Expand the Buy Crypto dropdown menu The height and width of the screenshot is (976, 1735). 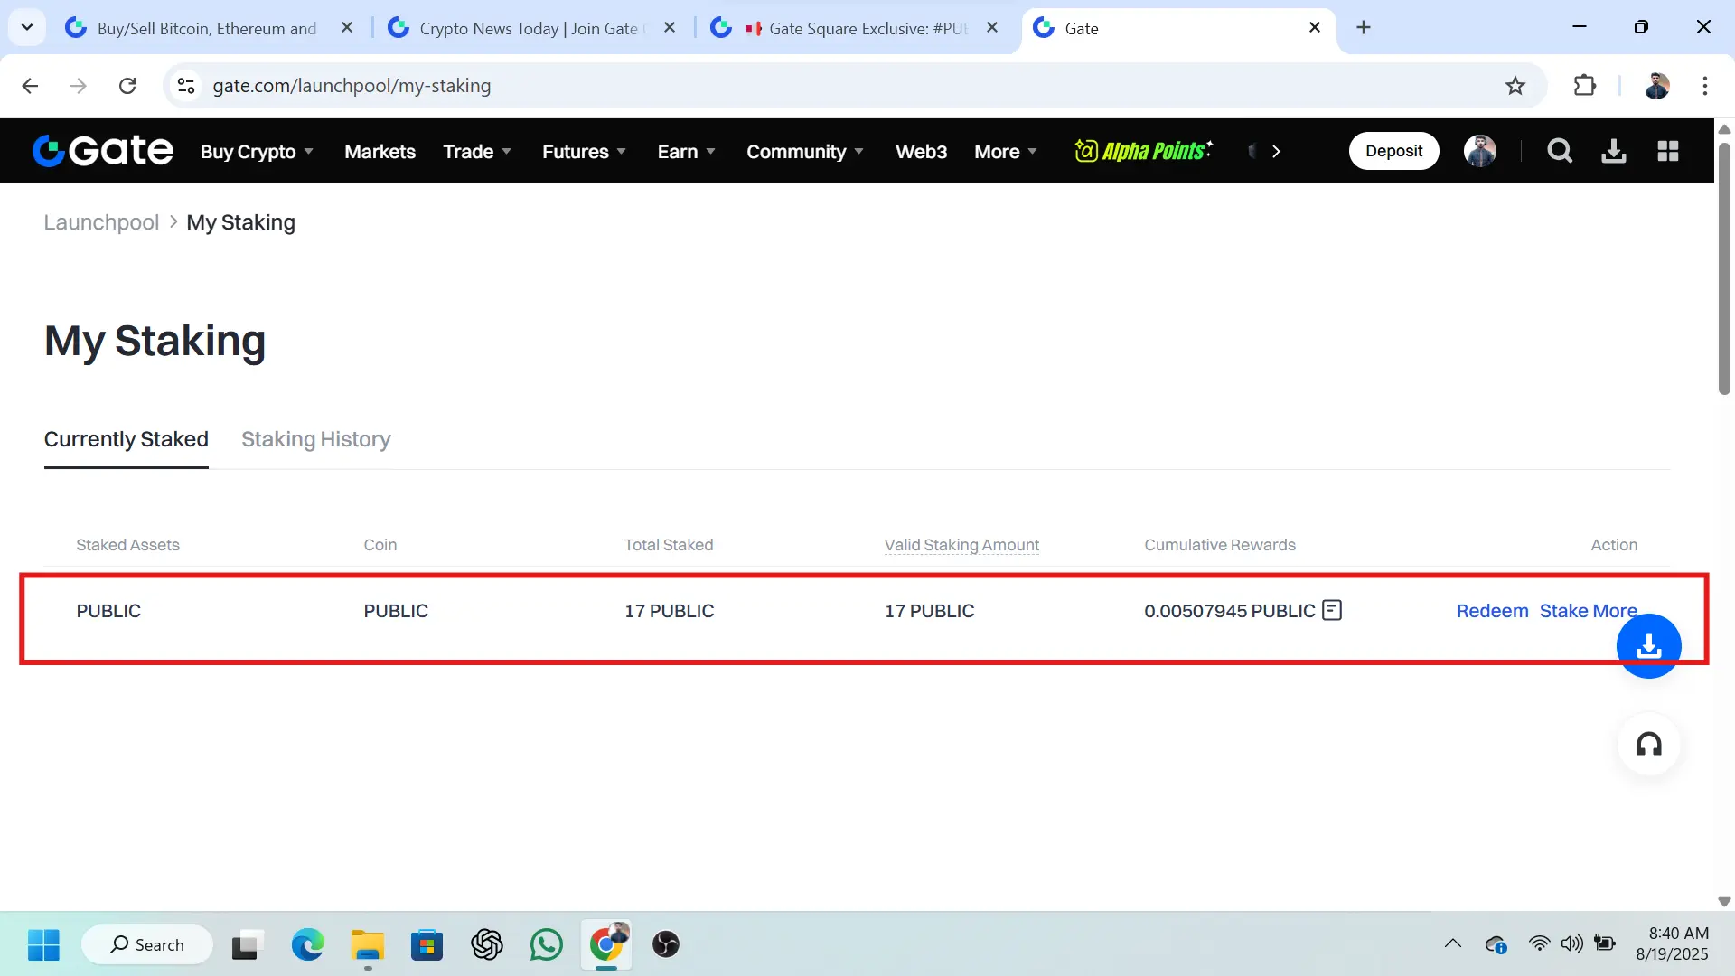click(257, 151)
